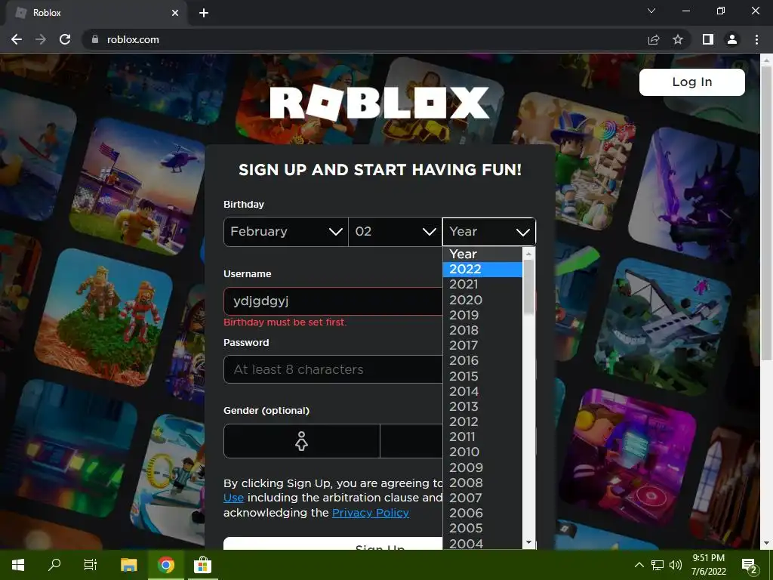Click the browser forward arrow
Image resolution: width=773 pixels, height=580 pixels.
(41, 39)
